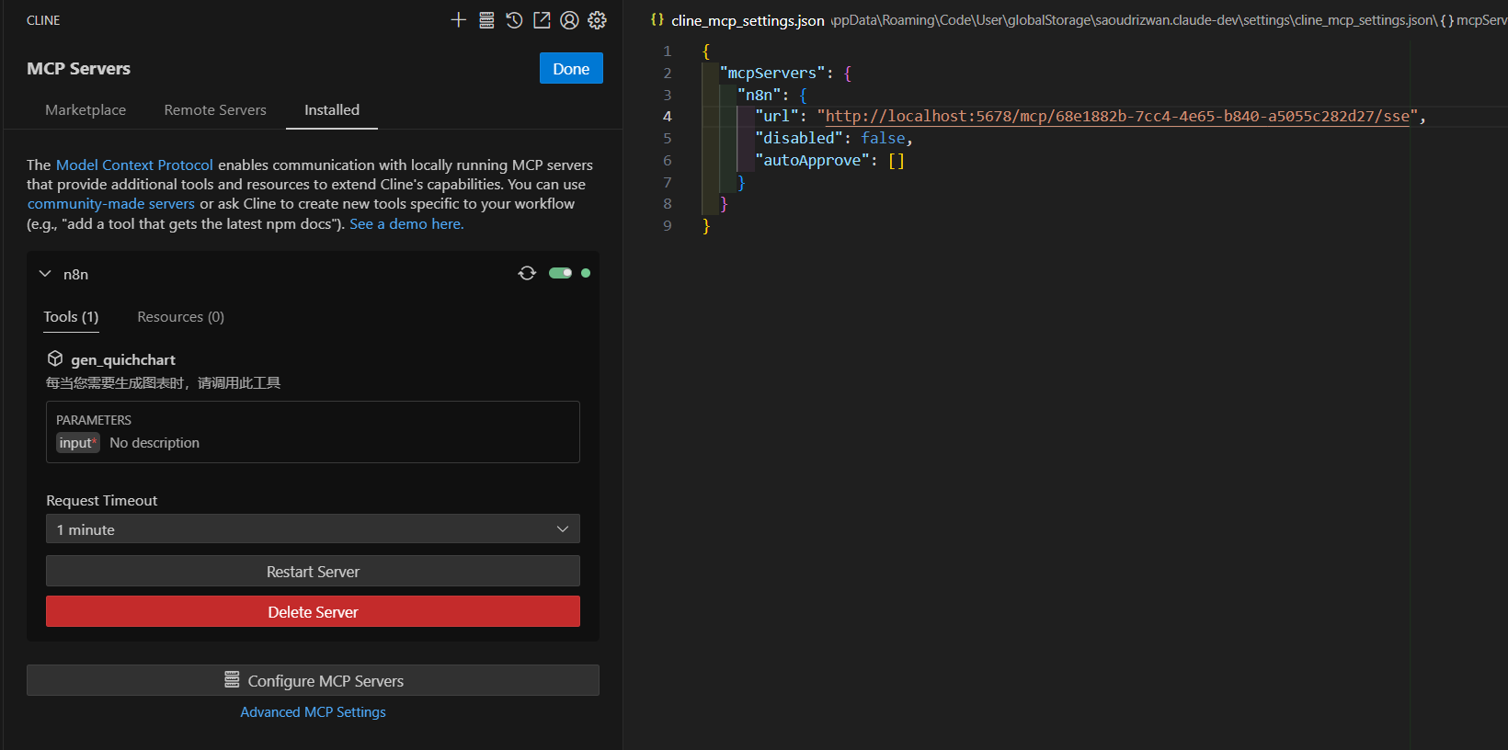Viewport: 1508px width, 750px height.
Task: Click the n8n server name
Action: pos(75,274)
